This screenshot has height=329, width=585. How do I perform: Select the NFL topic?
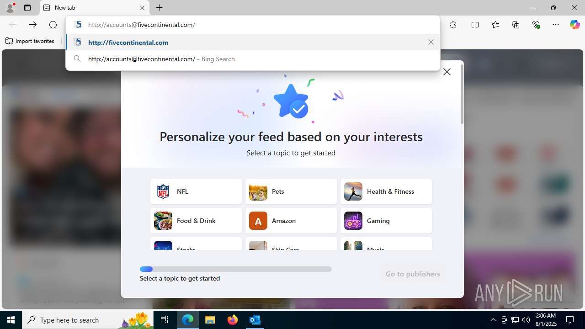click(x=196, y=191)
